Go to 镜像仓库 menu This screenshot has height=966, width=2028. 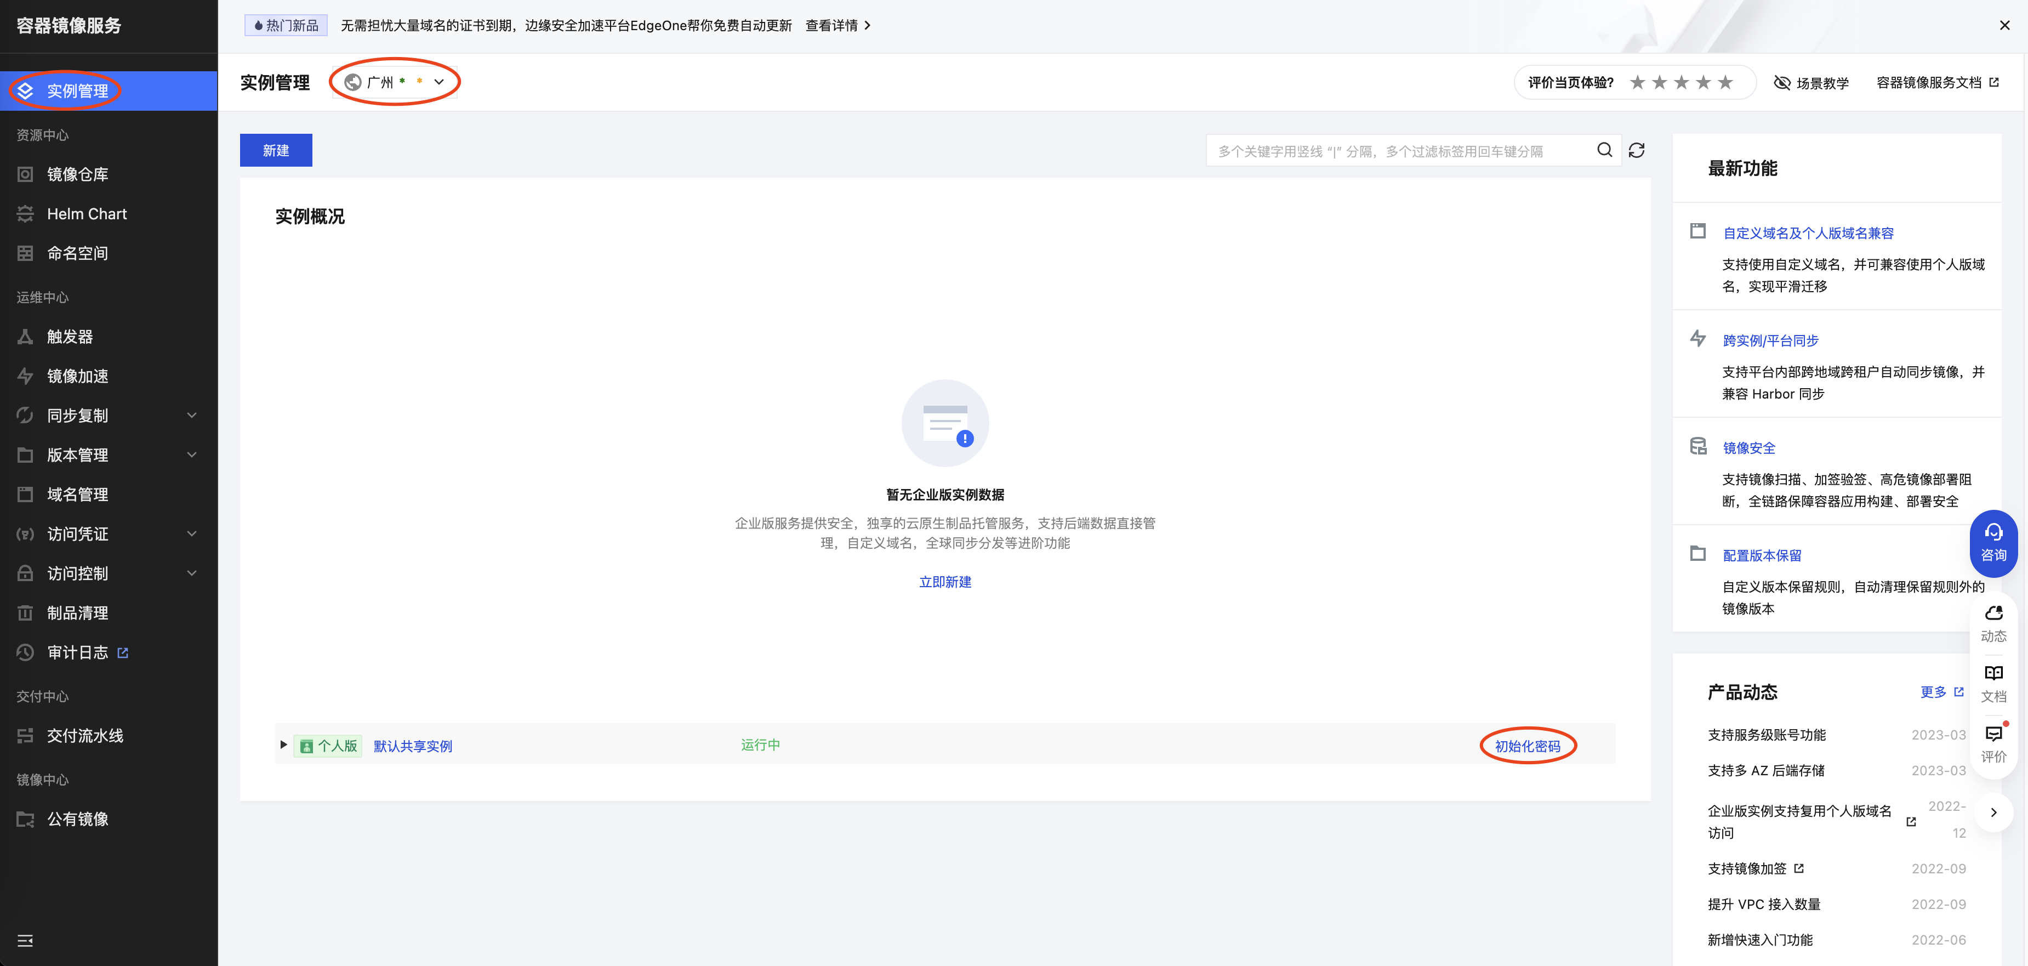click(x=77, y=174)
